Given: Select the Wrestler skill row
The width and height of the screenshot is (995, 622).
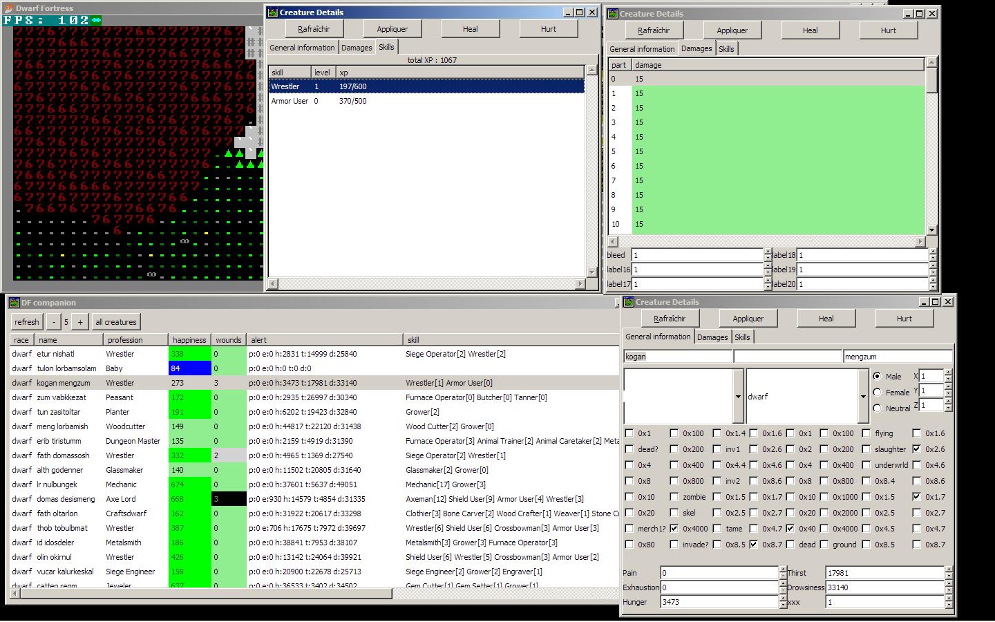Looking at the screenshot, I should coord(426,86).
